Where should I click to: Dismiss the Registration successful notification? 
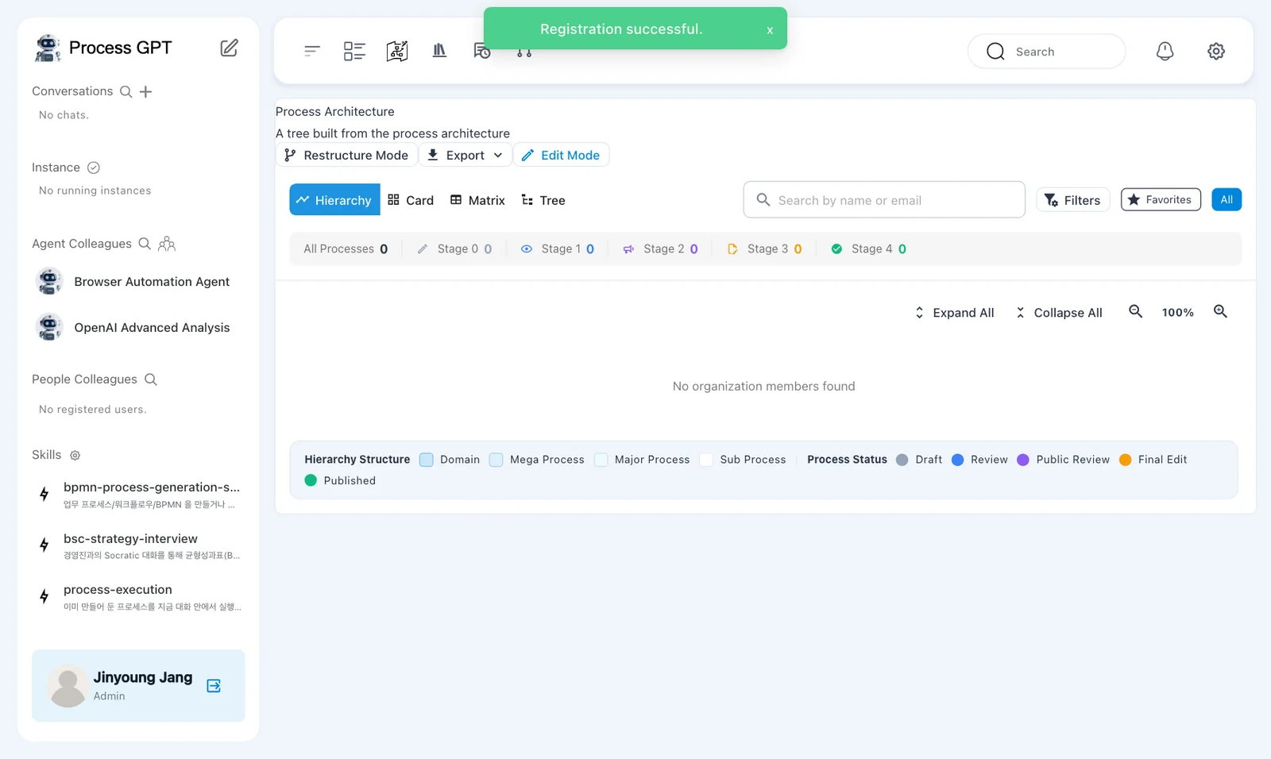[770, 30]
